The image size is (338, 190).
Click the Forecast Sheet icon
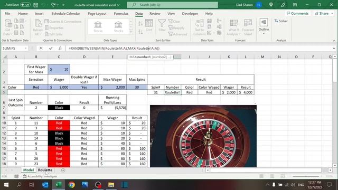point(248,27)
